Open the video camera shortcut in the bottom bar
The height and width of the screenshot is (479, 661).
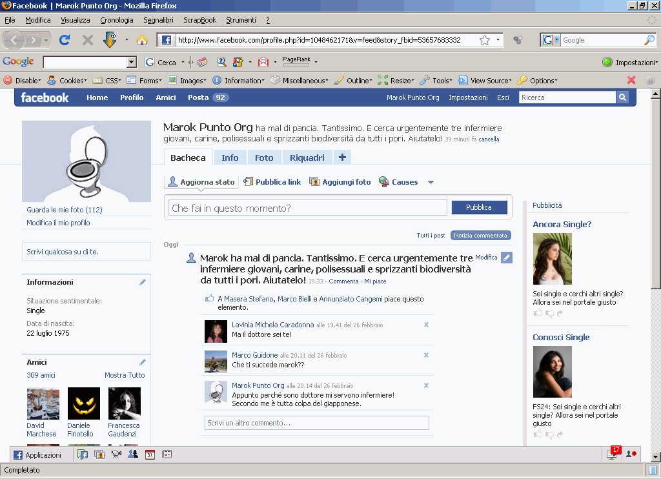click(x=116, y=454)
